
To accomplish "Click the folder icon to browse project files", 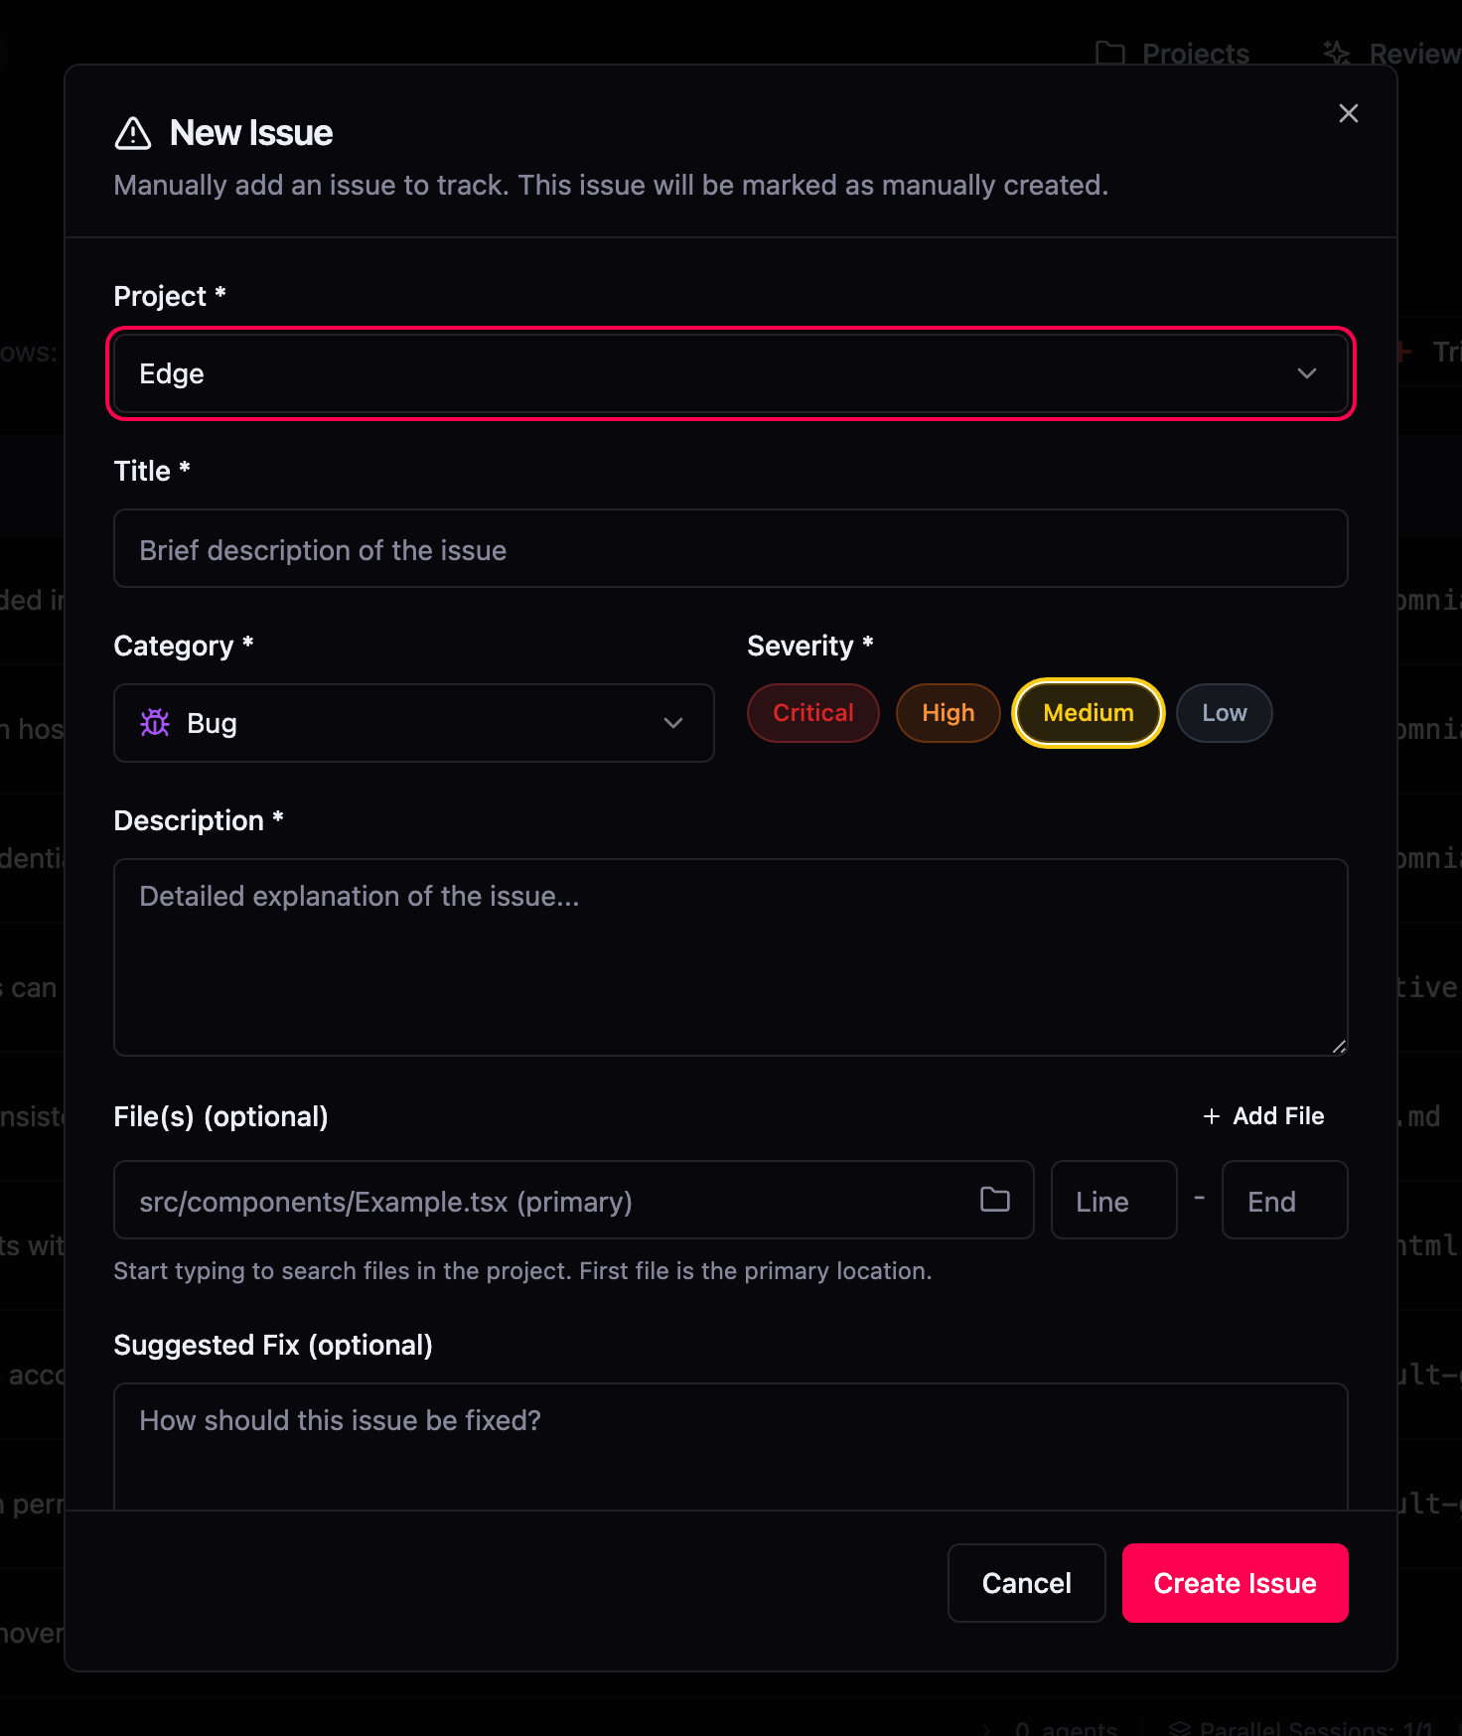I will pos(994,1200).
